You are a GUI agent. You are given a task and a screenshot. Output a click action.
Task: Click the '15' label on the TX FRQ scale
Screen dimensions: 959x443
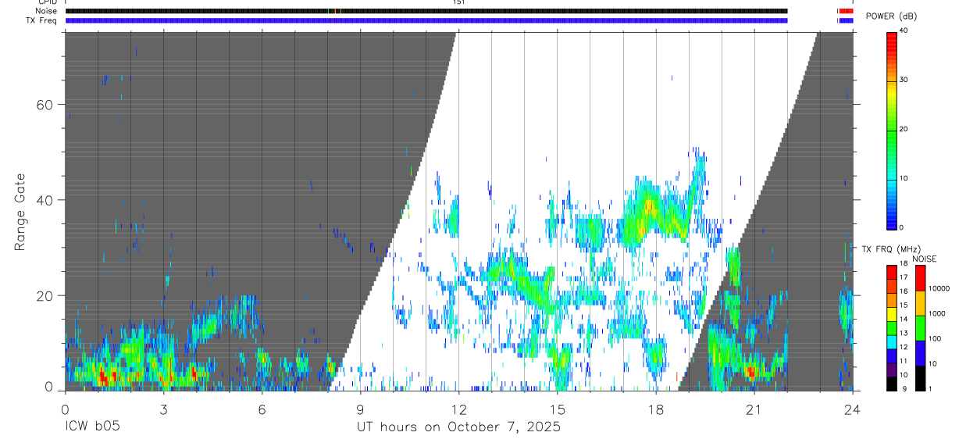pyautogui.click(x=904, y=305)
